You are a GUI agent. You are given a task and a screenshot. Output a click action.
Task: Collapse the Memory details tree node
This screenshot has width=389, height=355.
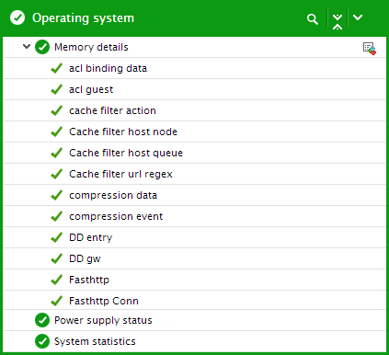pos(27,47)
